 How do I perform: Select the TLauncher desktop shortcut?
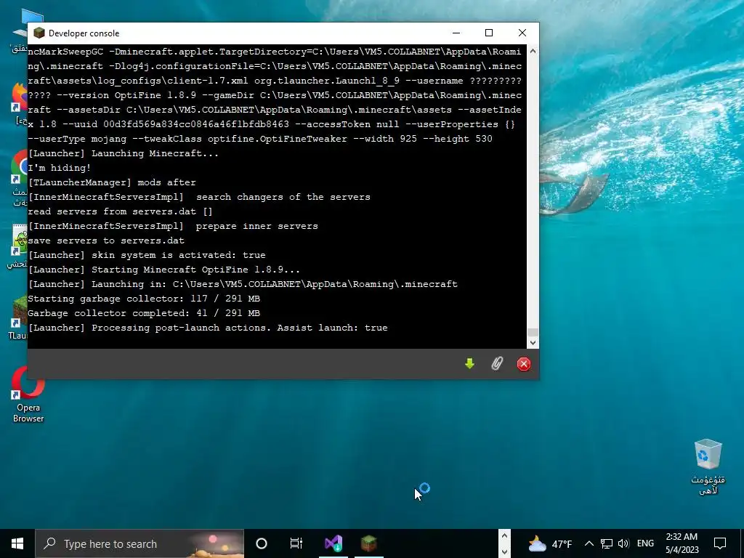19,317
